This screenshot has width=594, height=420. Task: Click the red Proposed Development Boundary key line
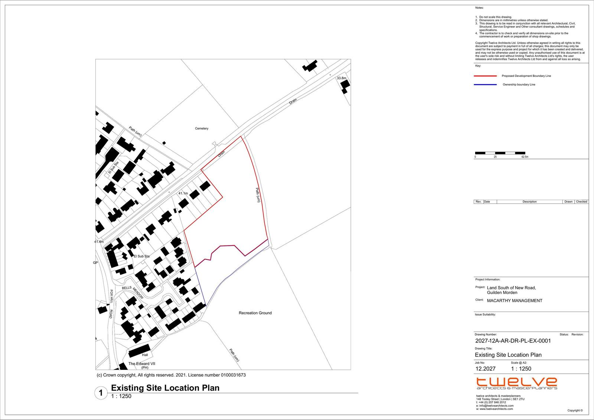(485, 76)
